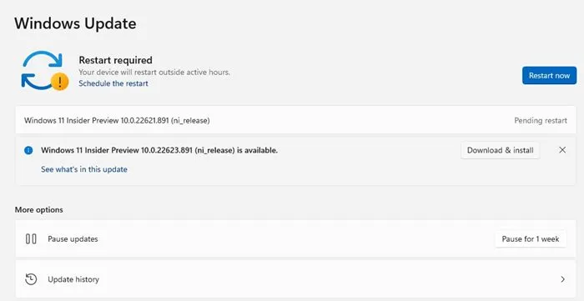The height and width of the screenshot is (301, 584).
Task: Click the blue info icon beside available update
Action: (x=28, y=150)
